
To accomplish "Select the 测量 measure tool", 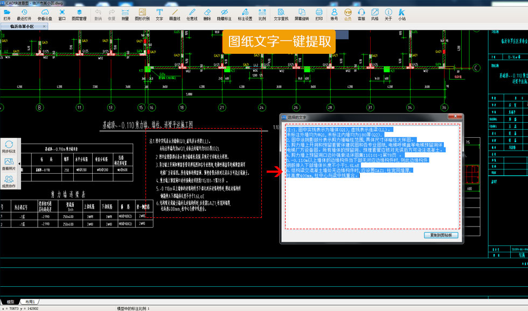I will [125, 13].
